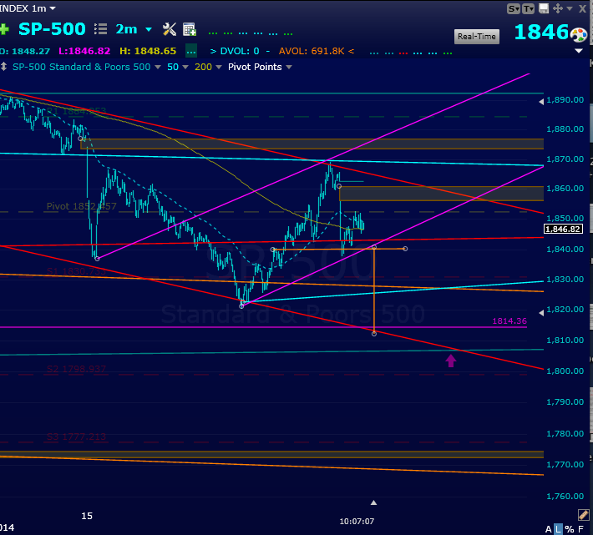The image size is (593, 535).
Task: Click the 1,820.00 price axis label
Action: (x=565, y=309)
